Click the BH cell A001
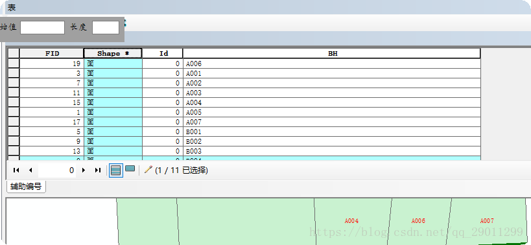 pos(332,73)
